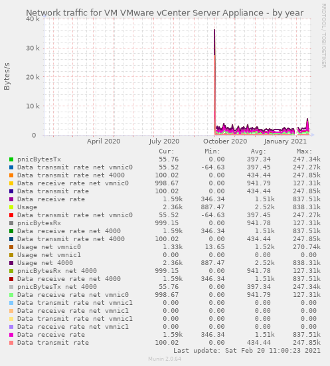Click the 13.65 min value

[214, 247]
